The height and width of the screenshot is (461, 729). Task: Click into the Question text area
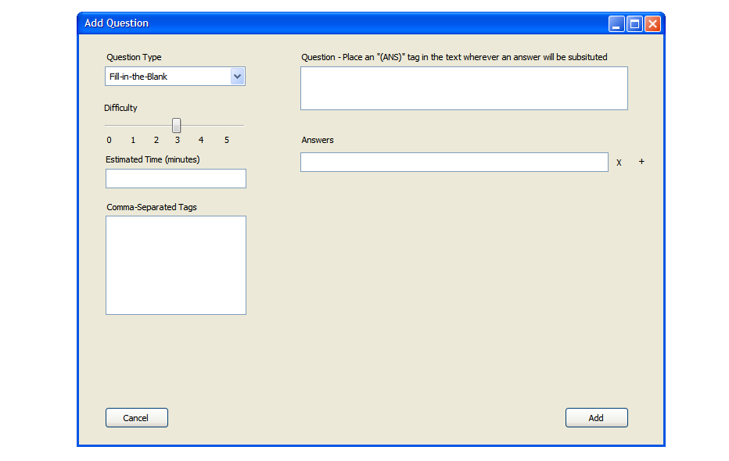click(x=464, y=88)
